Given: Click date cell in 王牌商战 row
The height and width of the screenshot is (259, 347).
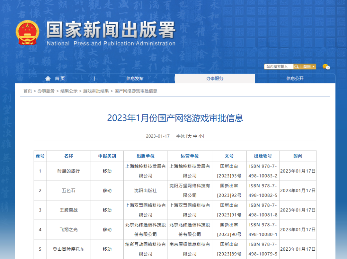Looking at the screenshot, I should coord(298,210).
